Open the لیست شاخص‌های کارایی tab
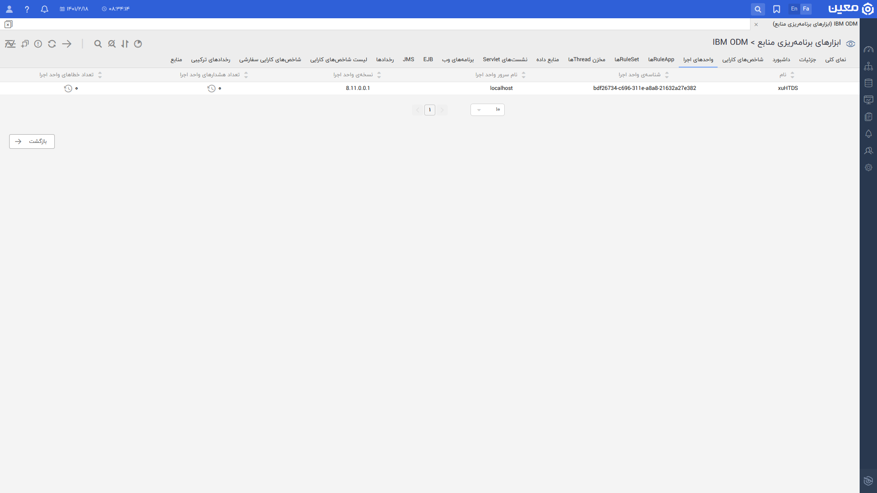Image resolution: width=877 pixels, height=493 pixels. click(x=338, y=60)
